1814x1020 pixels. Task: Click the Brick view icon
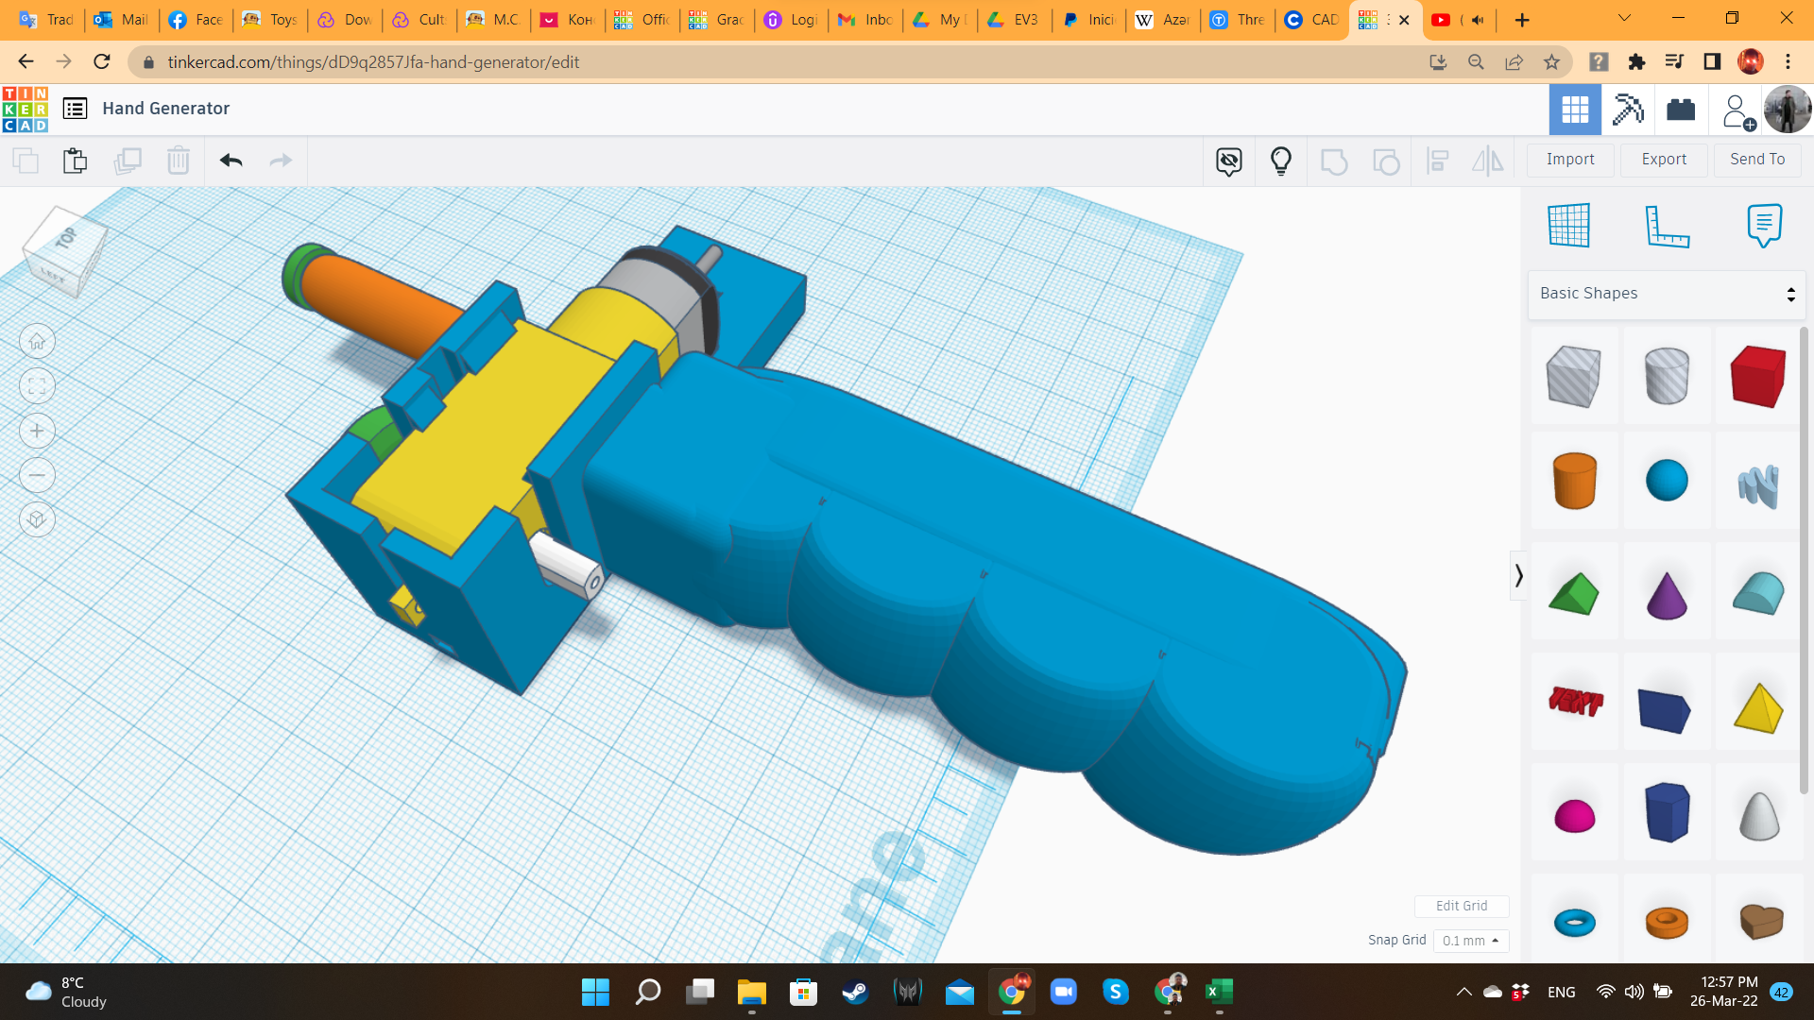point(1683,109)
